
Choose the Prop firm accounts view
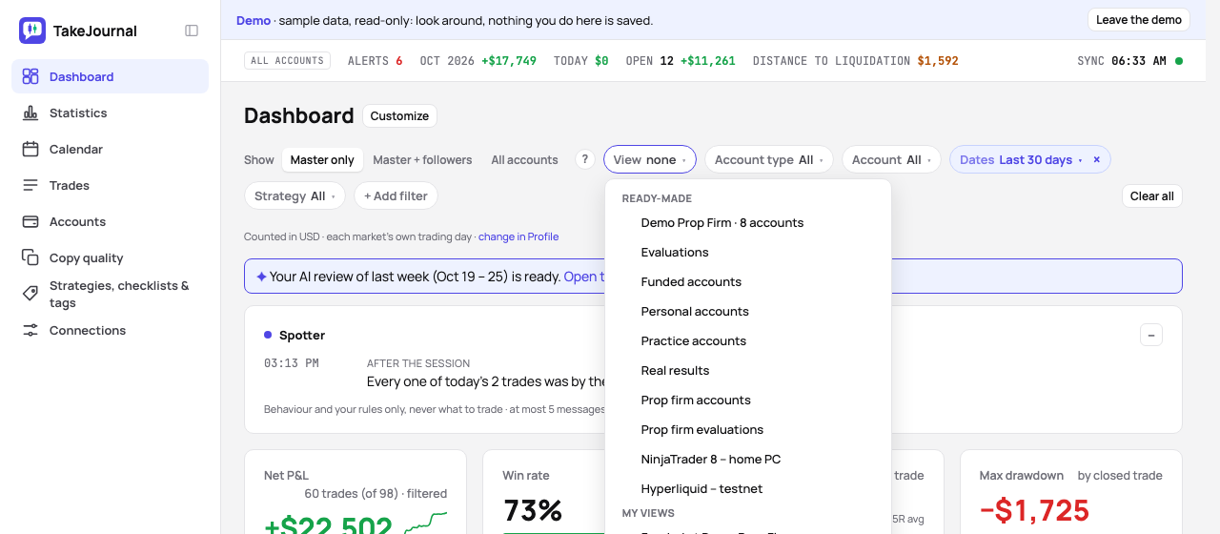point(748,400)
